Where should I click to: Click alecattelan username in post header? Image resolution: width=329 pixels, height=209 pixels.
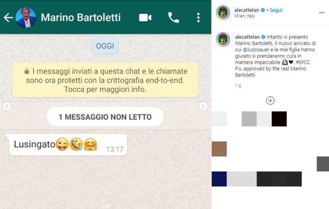pyautogui.click(x=246, y=10)
